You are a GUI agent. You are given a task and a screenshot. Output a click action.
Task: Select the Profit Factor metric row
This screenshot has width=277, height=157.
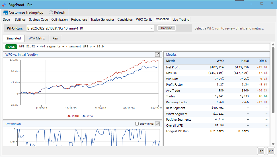pyautogui.click(x=217, y=85)
